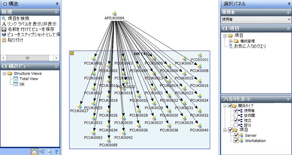Select お気に入りのクエリ tree item
The image size is (292, 155).
[x=250, y=46]
